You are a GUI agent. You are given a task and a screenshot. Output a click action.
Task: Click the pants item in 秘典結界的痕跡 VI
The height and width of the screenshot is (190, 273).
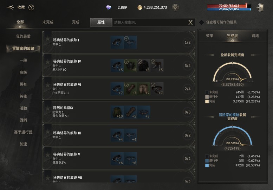point(144,89)
